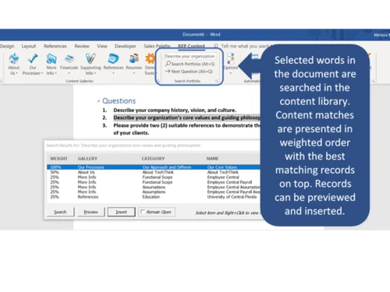390x292 pixels.
Task: Expand the References gallery dropdown arrow
Action: (x=113, y=73)
